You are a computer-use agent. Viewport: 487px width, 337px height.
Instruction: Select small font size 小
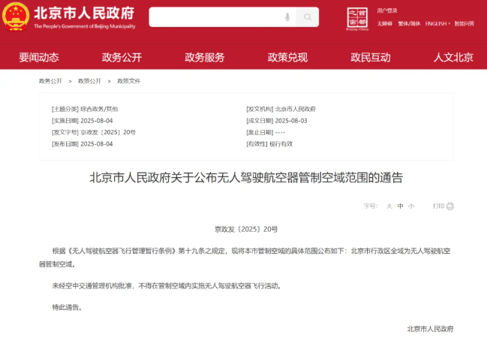click(x=411, y=206)
